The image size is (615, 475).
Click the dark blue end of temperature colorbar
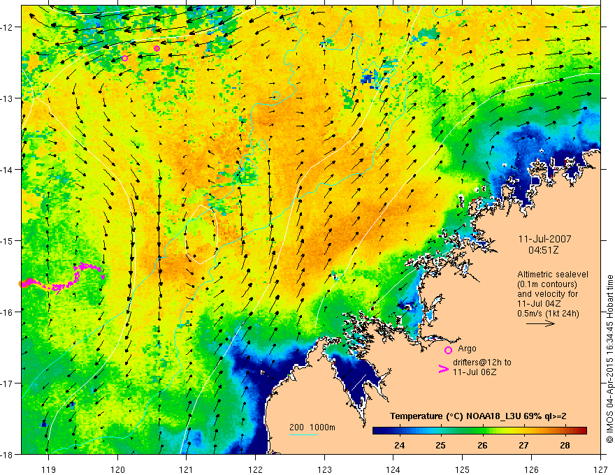377,431
